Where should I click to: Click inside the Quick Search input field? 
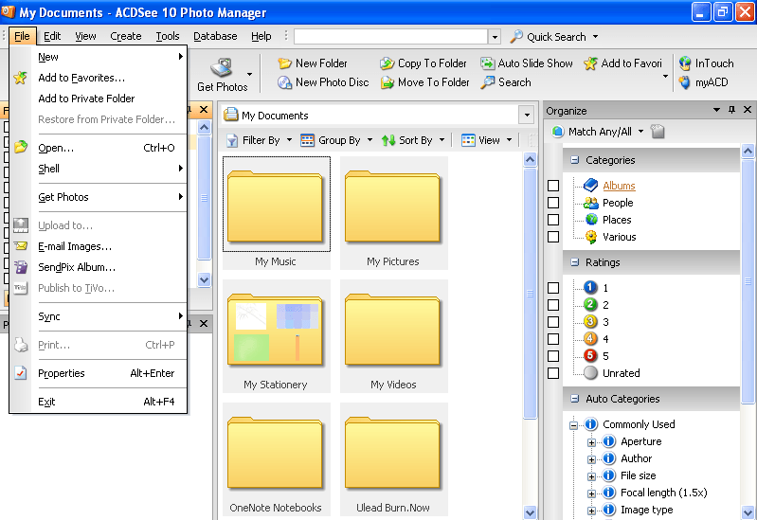pyautogui.click(x=391, y=36)
